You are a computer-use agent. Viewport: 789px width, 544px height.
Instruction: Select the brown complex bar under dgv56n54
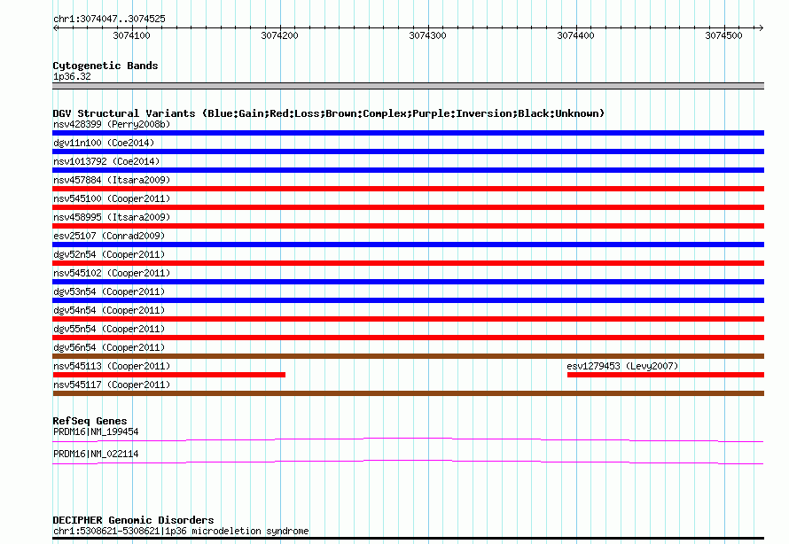tap(408, 356)
